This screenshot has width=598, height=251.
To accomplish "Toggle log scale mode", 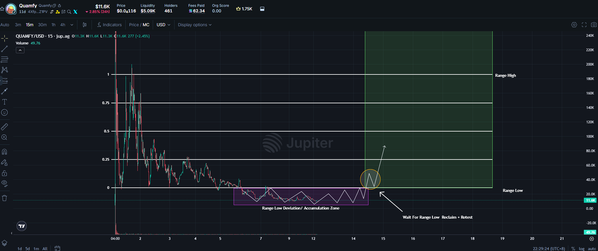I will tap(582, 249).
